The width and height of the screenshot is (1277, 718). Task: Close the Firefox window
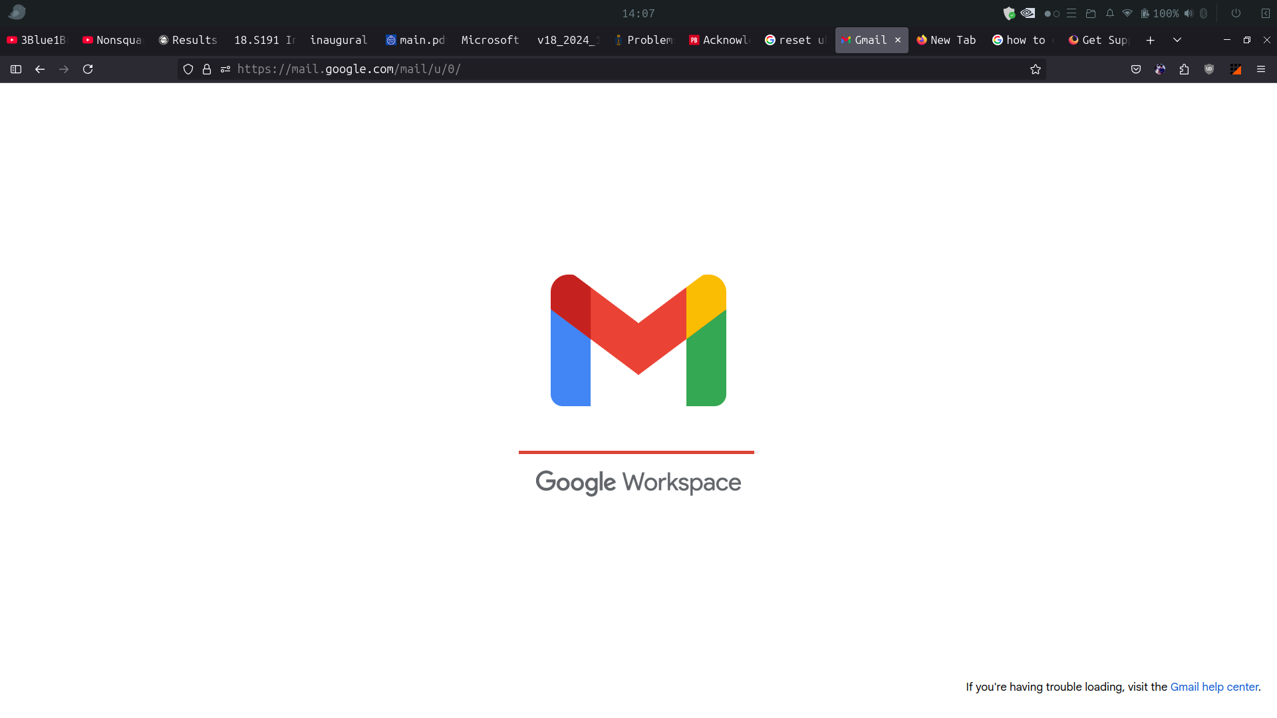1267,40
